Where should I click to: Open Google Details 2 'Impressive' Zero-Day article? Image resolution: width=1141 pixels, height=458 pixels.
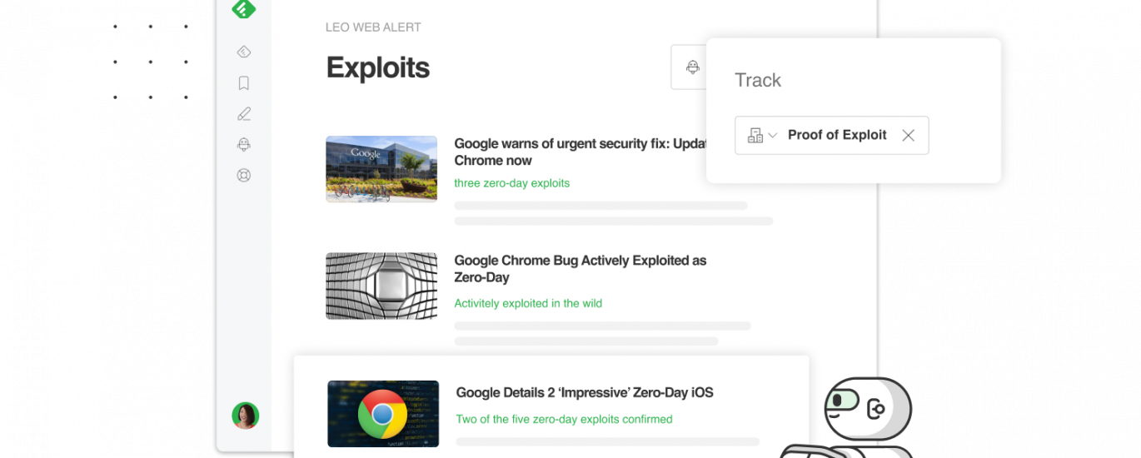click(x=585, y=392)
